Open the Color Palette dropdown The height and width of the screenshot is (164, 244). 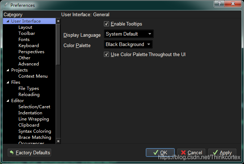pos(128,44)
